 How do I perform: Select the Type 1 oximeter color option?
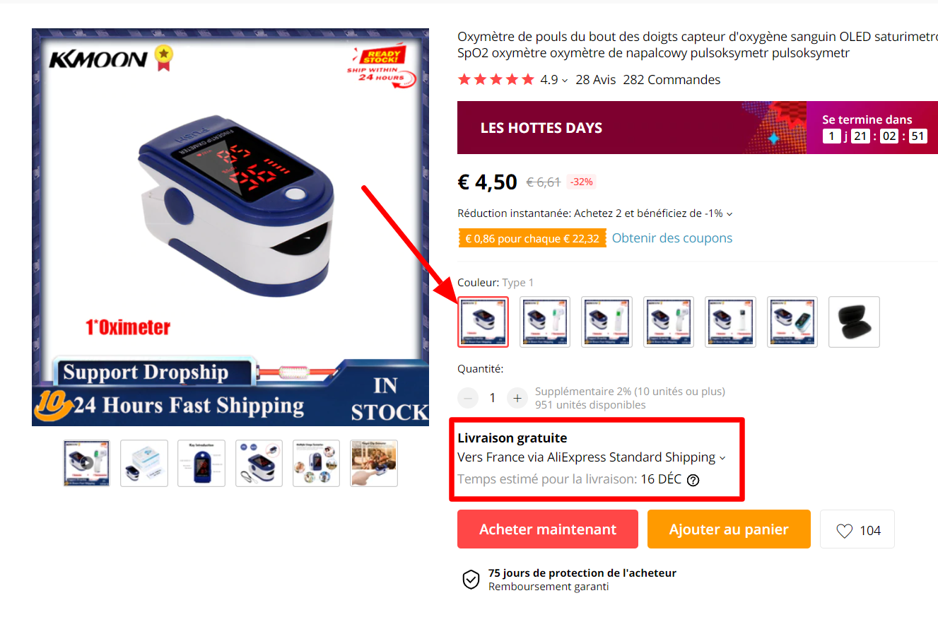483,322
